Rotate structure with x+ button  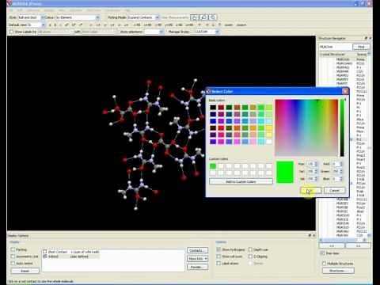click(98, 25)
